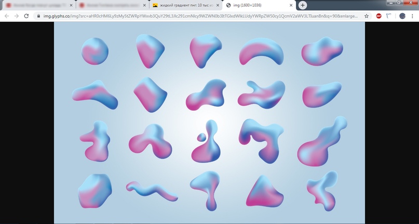Click the blob shapes image to zoom
This screenshot has height=224, width=419.
pos(210,123)
